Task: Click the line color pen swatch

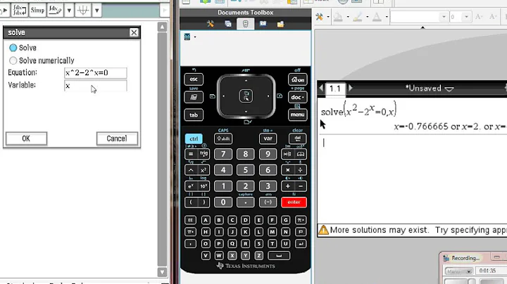Action: pyautogui.click(x=357, y=17)
